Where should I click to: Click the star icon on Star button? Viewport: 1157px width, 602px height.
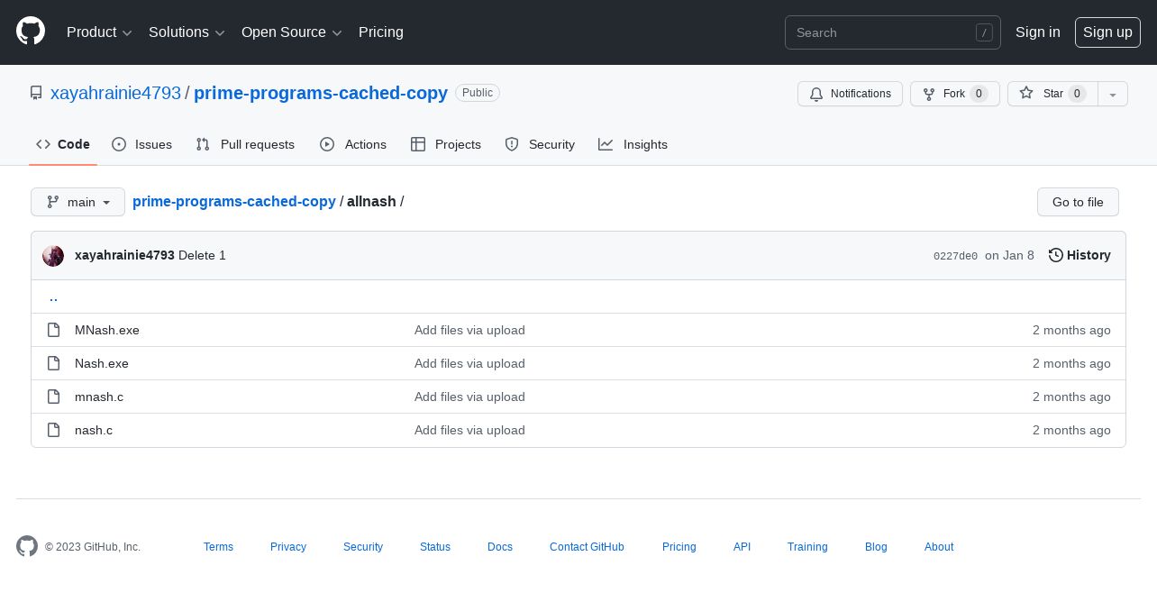click(x=1026, y=93)
